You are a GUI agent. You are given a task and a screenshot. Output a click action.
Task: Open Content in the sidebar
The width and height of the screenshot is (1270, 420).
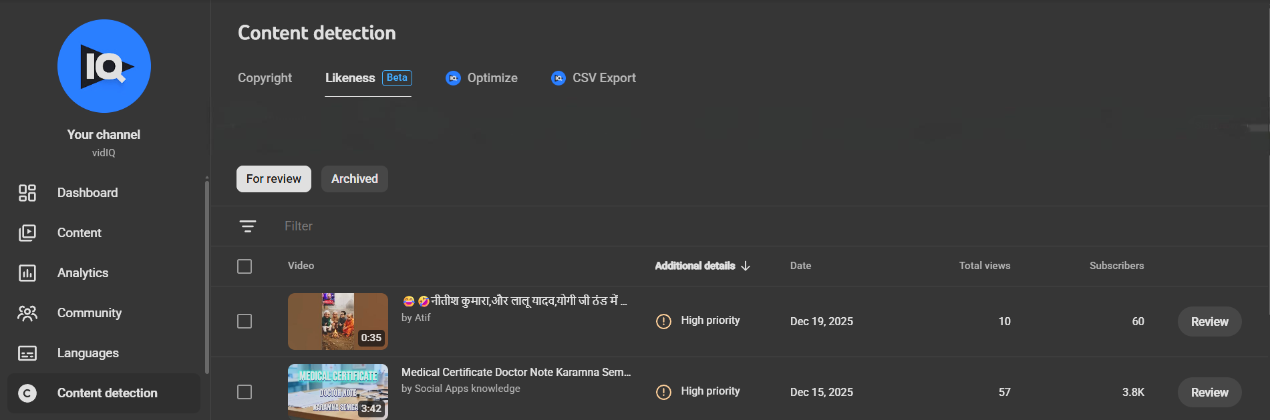104,233
